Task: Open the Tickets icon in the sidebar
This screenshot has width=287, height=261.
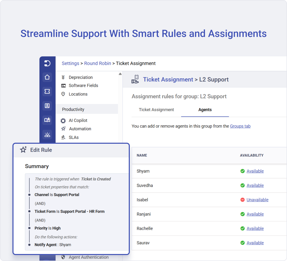Action: 47,91
